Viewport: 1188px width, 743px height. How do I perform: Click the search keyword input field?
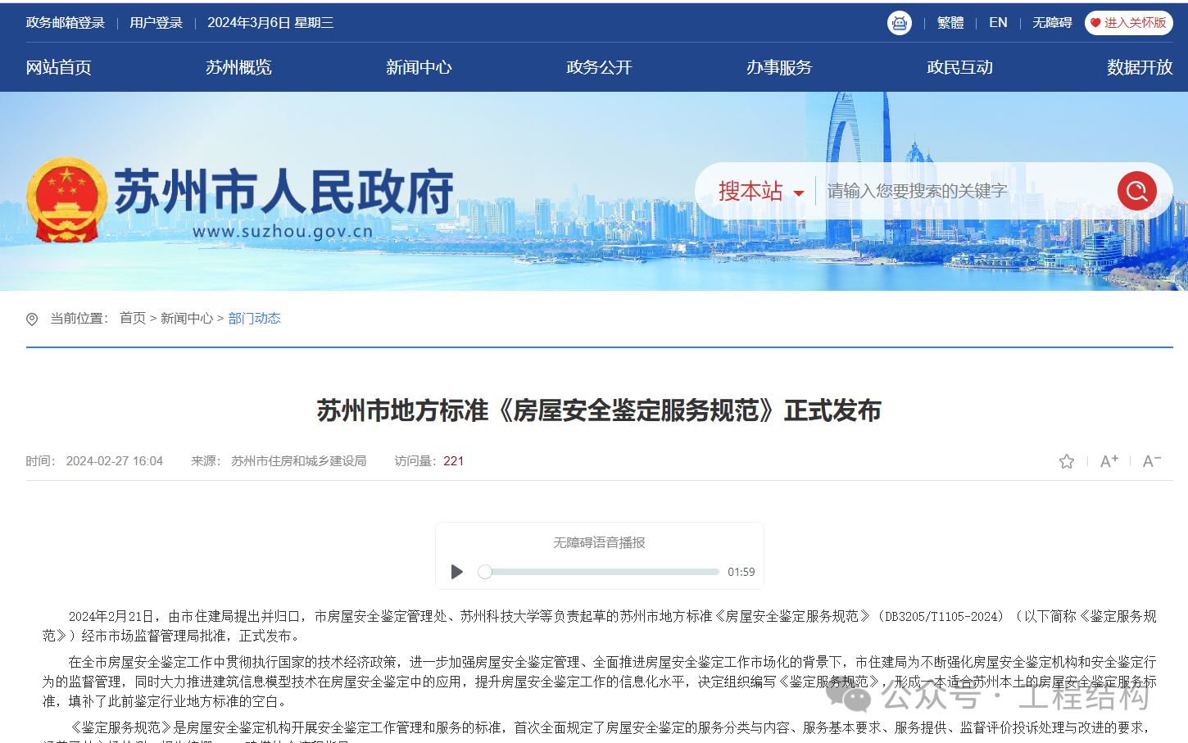click(965, 191)
